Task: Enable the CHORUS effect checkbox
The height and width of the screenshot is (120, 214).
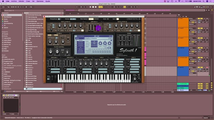Action: (x=76, y=46)
